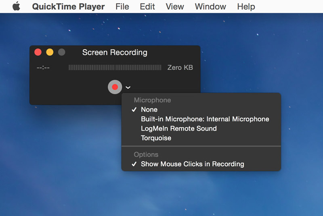Collapse the recording options chevron menu
323x216 pixels.
click(x=128, y=87)
